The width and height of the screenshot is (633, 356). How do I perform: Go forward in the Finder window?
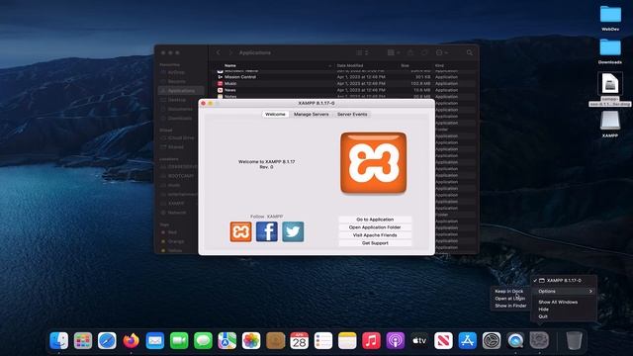(230, 52)
